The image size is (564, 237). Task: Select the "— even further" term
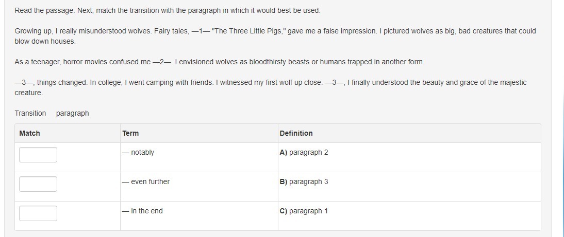tap(146, 181)
